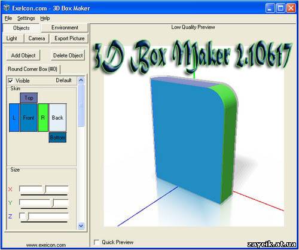This screenshot has width=299, height=250.
Task: Pick the green R skin tile
Action: [43, 118]
